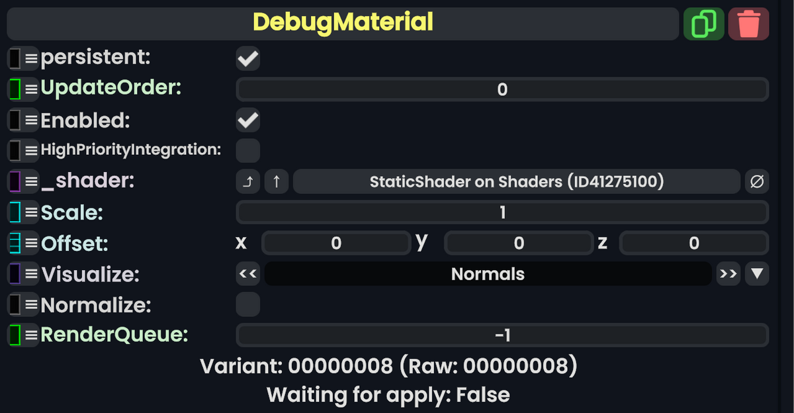Click the DebugMaterial title bar

click(342, 23)
